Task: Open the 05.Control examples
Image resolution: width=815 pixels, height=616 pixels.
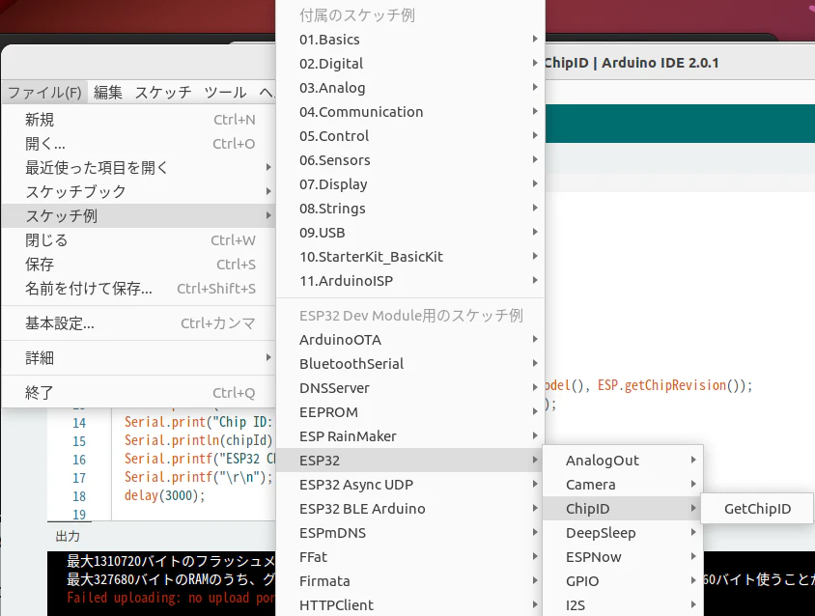Action: [410, 136]
